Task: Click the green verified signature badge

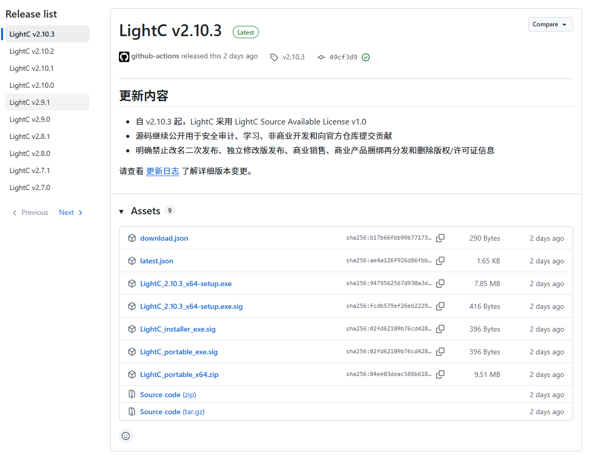Action: pos(366,57)
